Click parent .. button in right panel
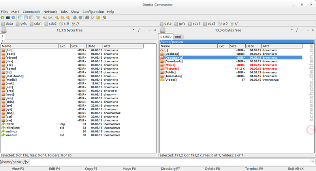Viewport: 316px width, 171px height. point(302,30)
